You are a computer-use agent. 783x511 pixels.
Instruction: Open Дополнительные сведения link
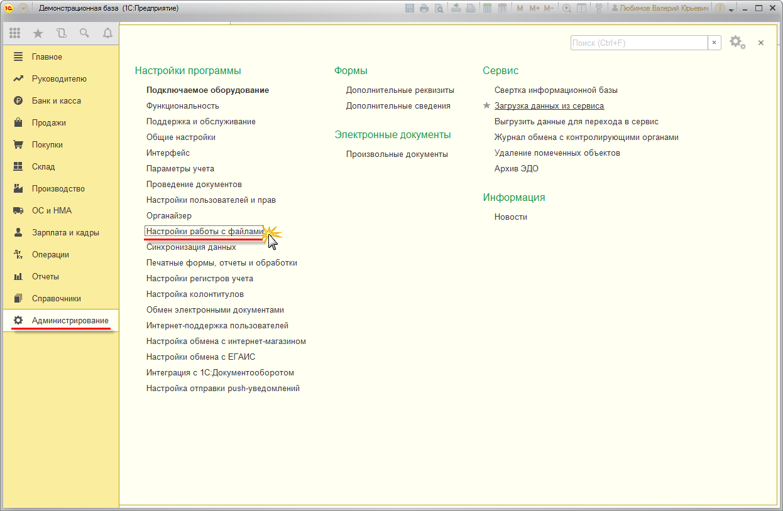(398, 105)
